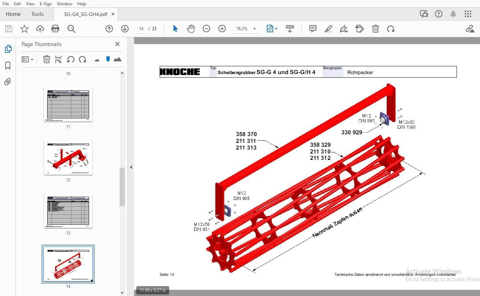This screenshot has height=296, width=480.
Task: Click the trash icon in main toolbar
Action: (375, 29)
